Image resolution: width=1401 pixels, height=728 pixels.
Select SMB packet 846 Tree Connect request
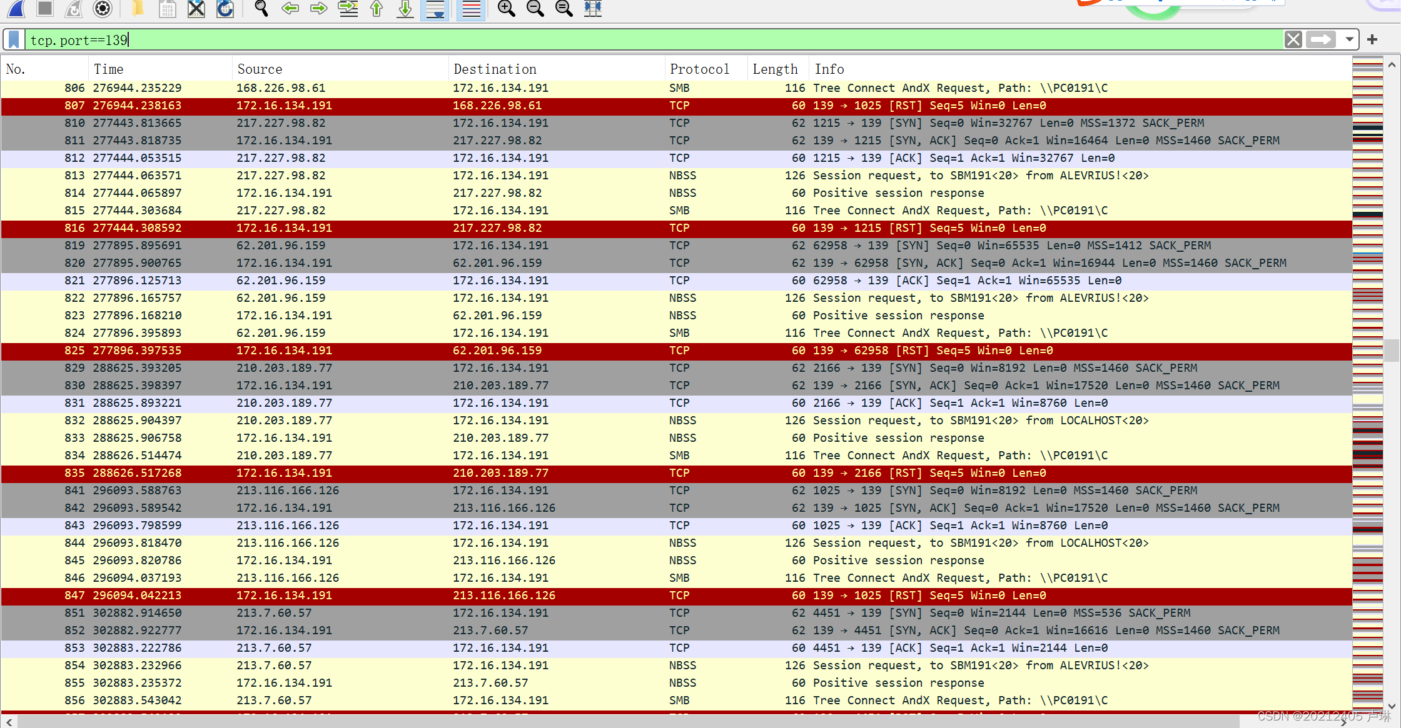[676, 578]
